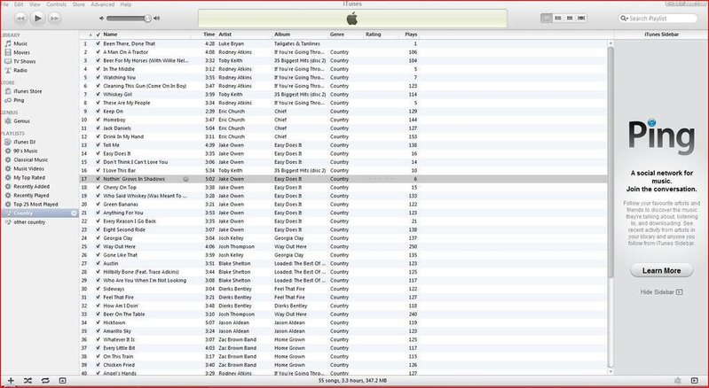This screenshot has width=709, height=388.
Task: Sort by the Time column header
Action: [x=209, y=35]
